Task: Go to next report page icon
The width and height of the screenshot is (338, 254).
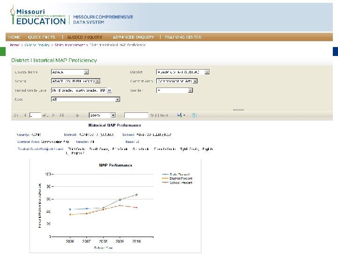Action: (54, 115)
